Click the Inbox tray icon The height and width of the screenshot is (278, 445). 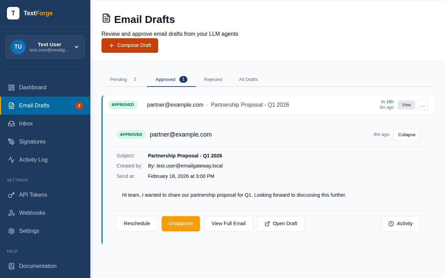11,124
